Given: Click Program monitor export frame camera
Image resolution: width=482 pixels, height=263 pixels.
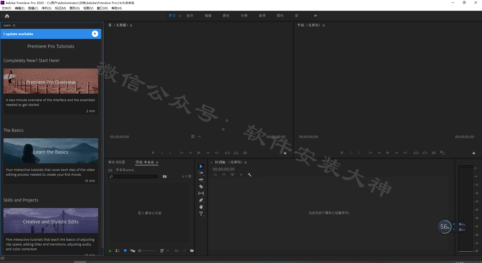Looking at the screenshot, I should tap(434, 153).
